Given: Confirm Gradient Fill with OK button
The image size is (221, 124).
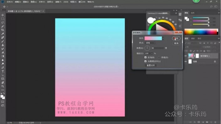Looking at the screenshot, I should 176,38.
